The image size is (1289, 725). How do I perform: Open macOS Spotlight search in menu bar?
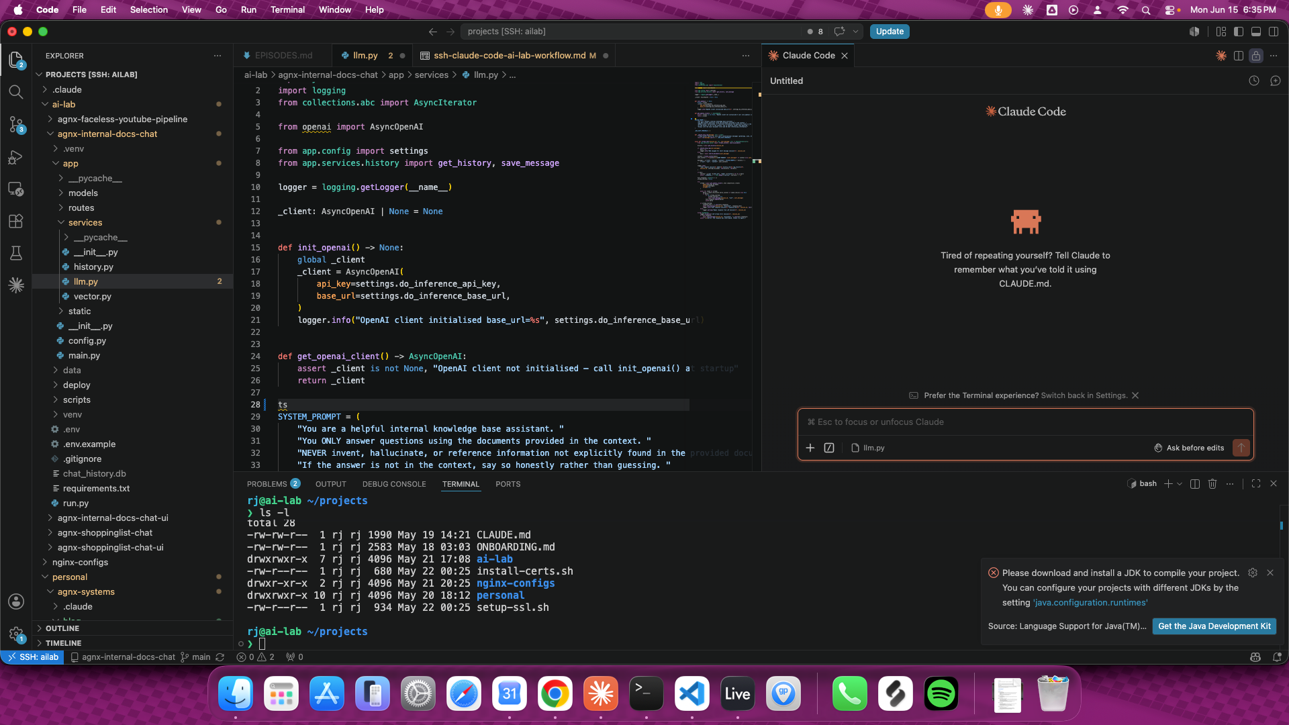(x=1146, y=9)
